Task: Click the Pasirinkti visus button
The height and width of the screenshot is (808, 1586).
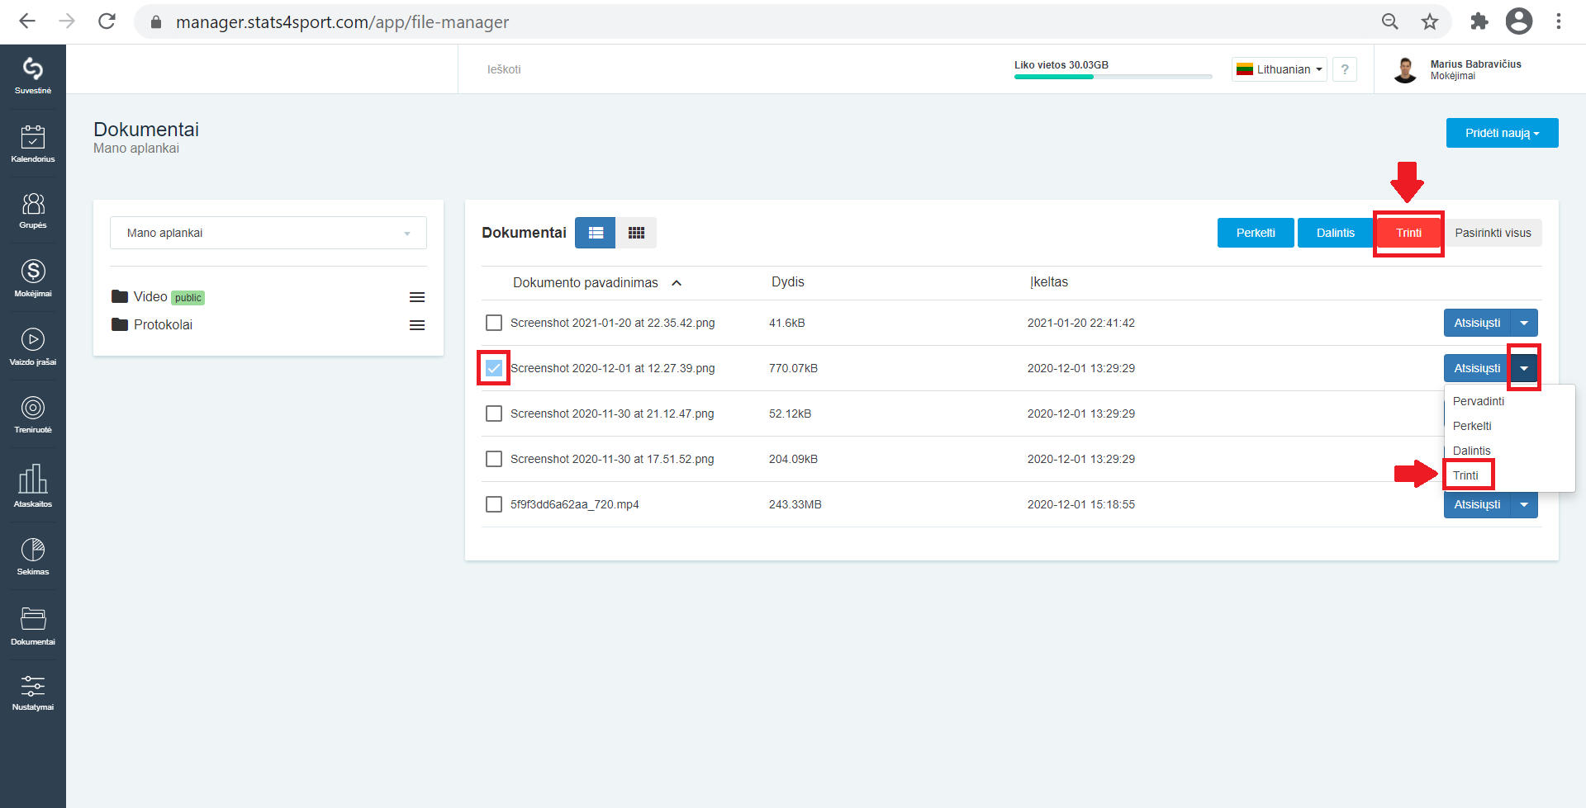Action: [1493, 233]
